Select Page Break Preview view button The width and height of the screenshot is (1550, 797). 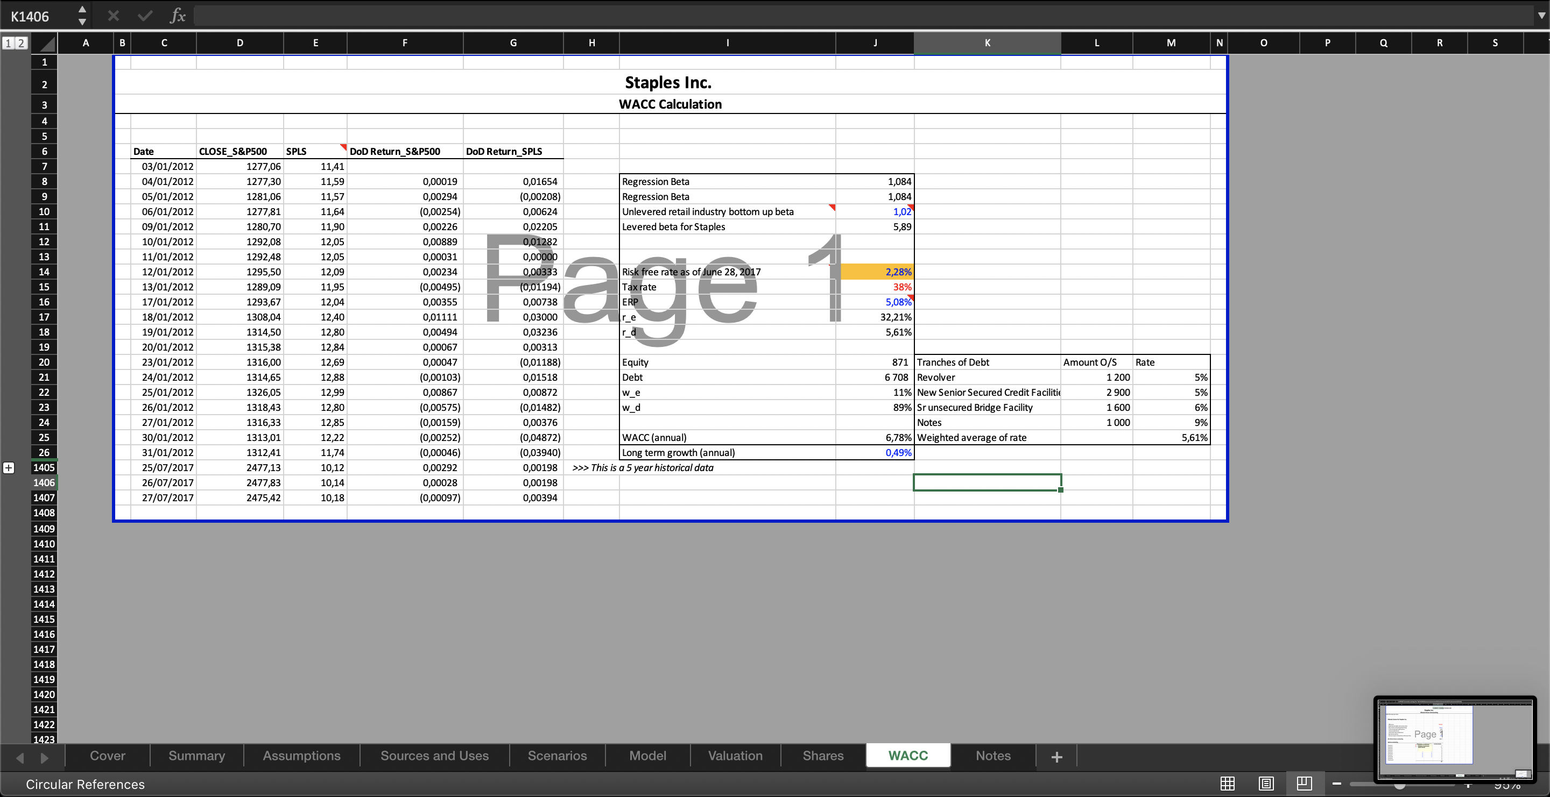coord(1305,784)
